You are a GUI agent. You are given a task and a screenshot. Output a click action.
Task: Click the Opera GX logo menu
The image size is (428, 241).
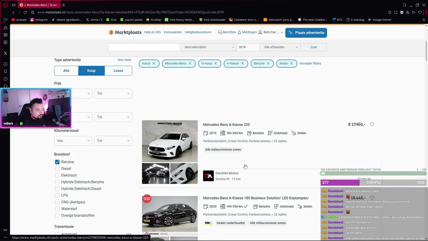point(5,5)
